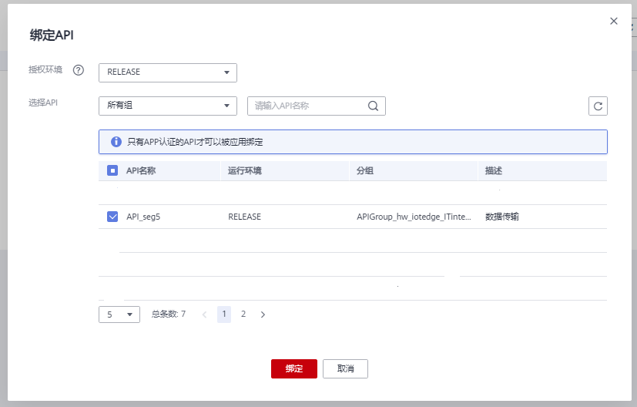Click the 取消 button

click(x=345, y=368)
